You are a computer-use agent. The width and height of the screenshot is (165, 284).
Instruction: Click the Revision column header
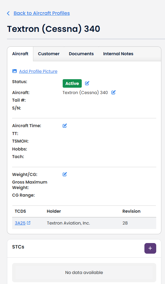click(131, 211)
